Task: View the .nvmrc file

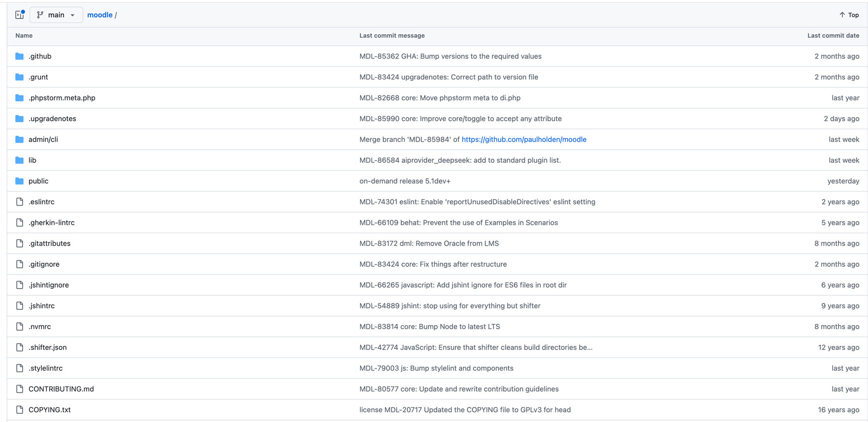Action: point(40,327)
